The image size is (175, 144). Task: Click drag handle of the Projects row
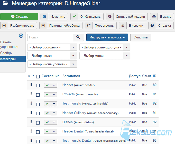point(31,94)
